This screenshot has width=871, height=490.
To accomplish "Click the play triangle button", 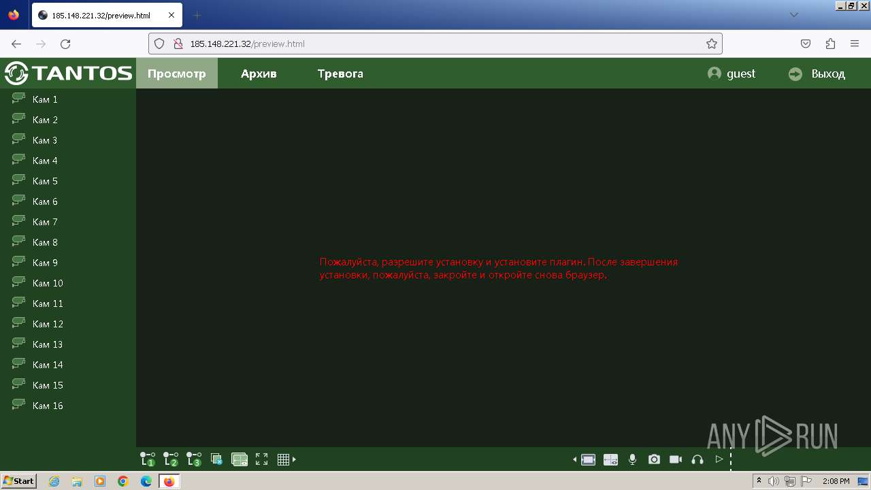I will click(x=719, y=459).
